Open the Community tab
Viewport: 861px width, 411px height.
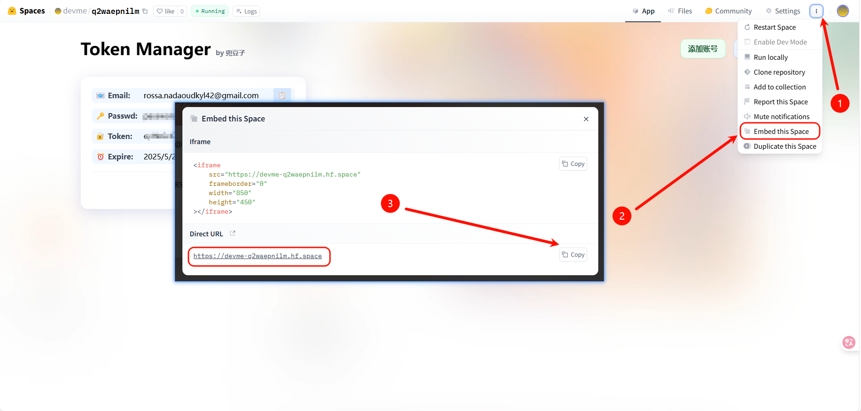coord(728,11)
